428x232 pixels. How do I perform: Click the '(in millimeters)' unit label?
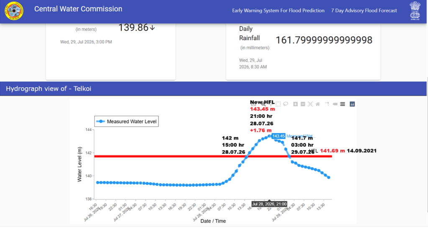[x=255, y=48]
